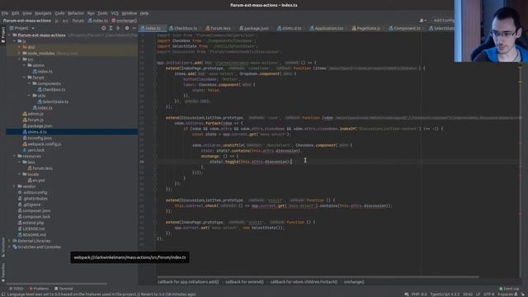
Task: Select SelectState.ts in the project tree
Action: (55, 101)
